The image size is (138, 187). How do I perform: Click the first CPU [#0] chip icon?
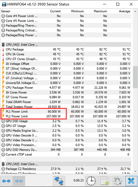click(3, 45)
